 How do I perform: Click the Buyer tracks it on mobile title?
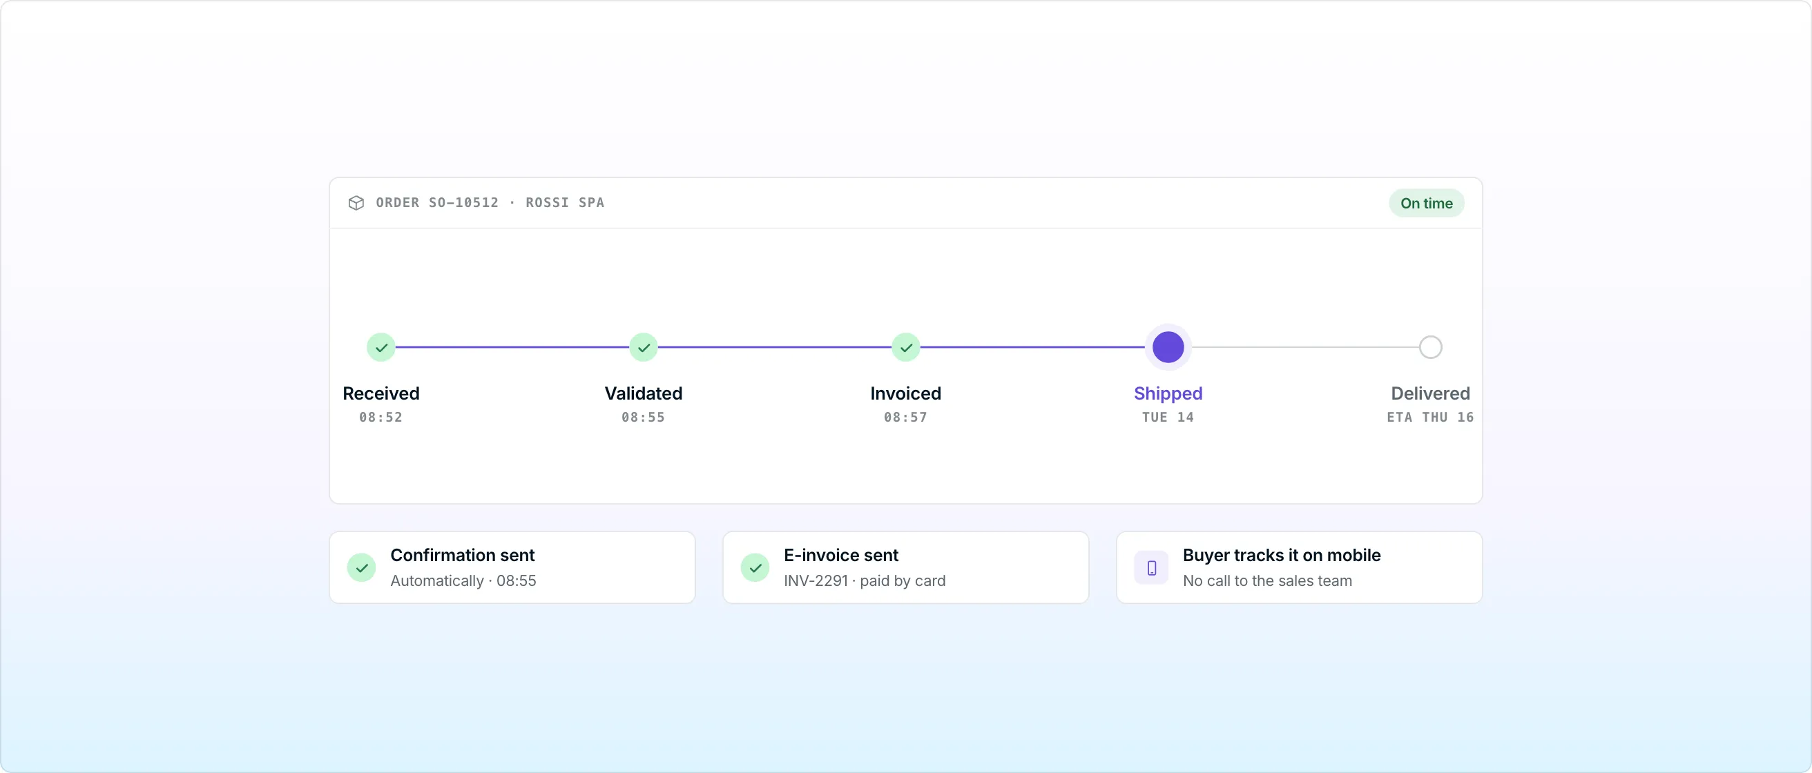pyautogui.click(x=1282, y=555)
